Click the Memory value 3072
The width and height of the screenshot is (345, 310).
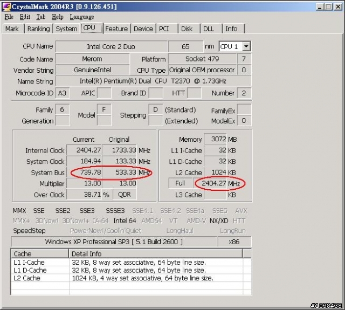click(x=215, y=139)
